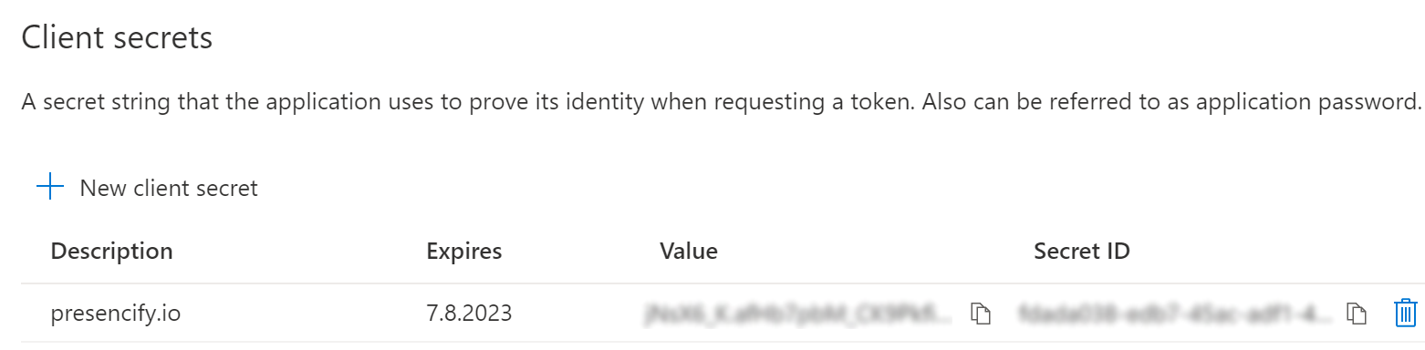Click the blurred Secret ID text
The image size is (1425, 350).
coord(1176,314)
